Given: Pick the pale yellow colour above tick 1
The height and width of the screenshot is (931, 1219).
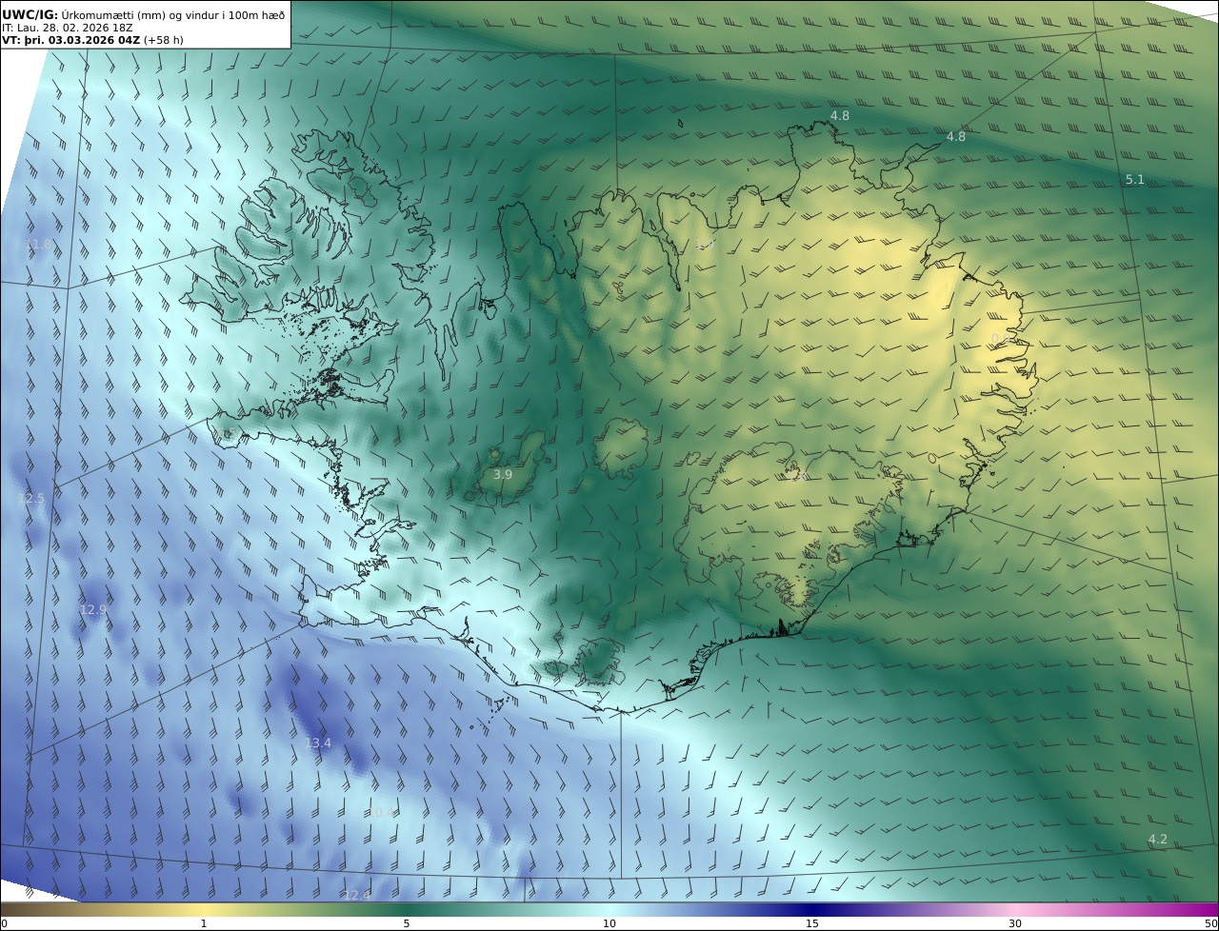Looking at the screenshot, I should point(204,909).
